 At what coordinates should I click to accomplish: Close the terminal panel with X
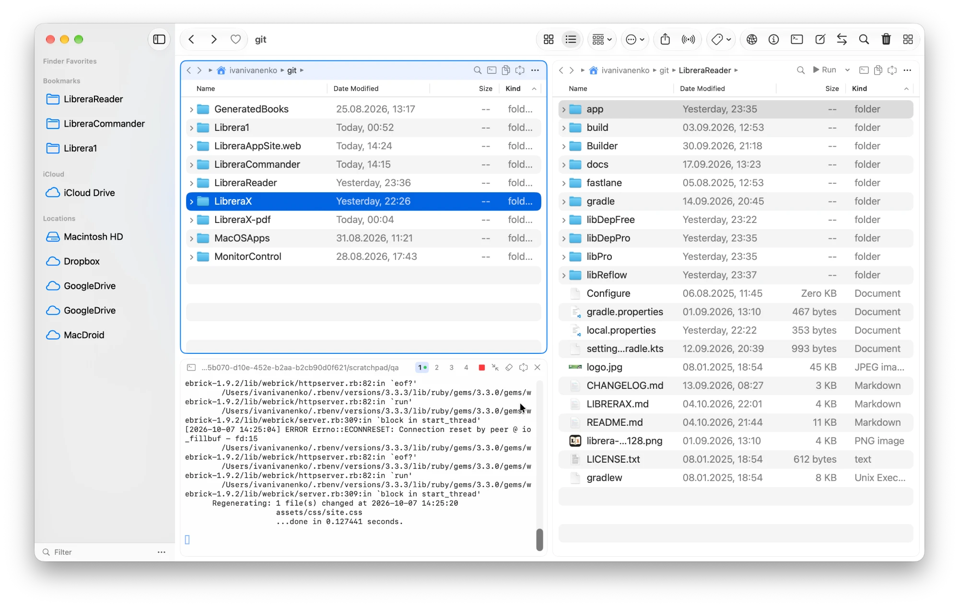point(537,367)
